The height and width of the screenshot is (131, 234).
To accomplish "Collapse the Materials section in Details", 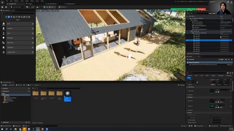I will pyautogui.click(x=187, y=97).
